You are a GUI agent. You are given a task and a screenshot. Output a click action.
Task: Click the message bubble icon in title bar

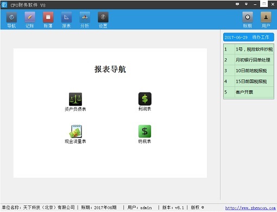237,4
